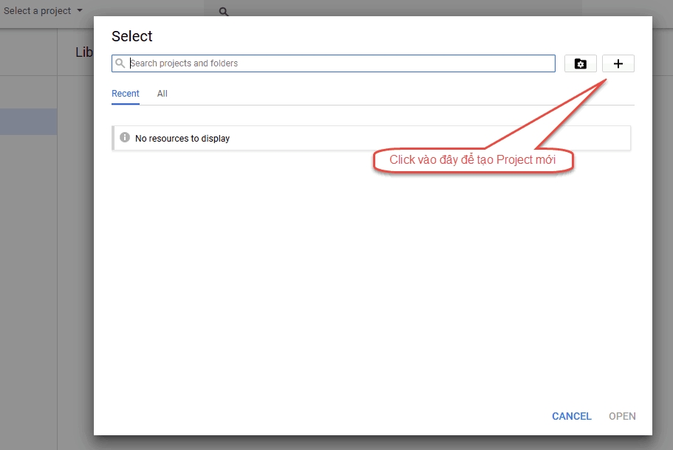This screenshot has width=673, height=450.
Task: Click the magnifier icon inside the project search field
Action: tap(121, 63)
